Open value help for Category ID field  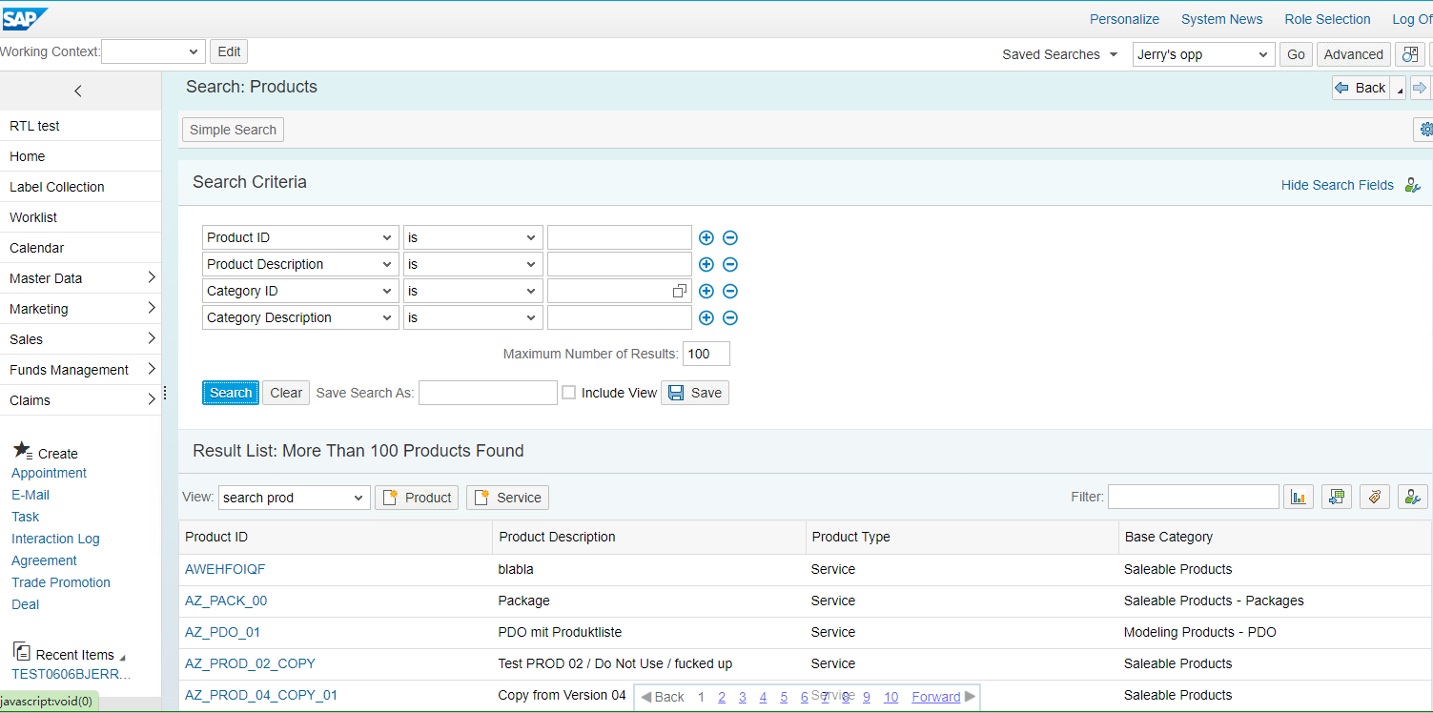(680, 291)
